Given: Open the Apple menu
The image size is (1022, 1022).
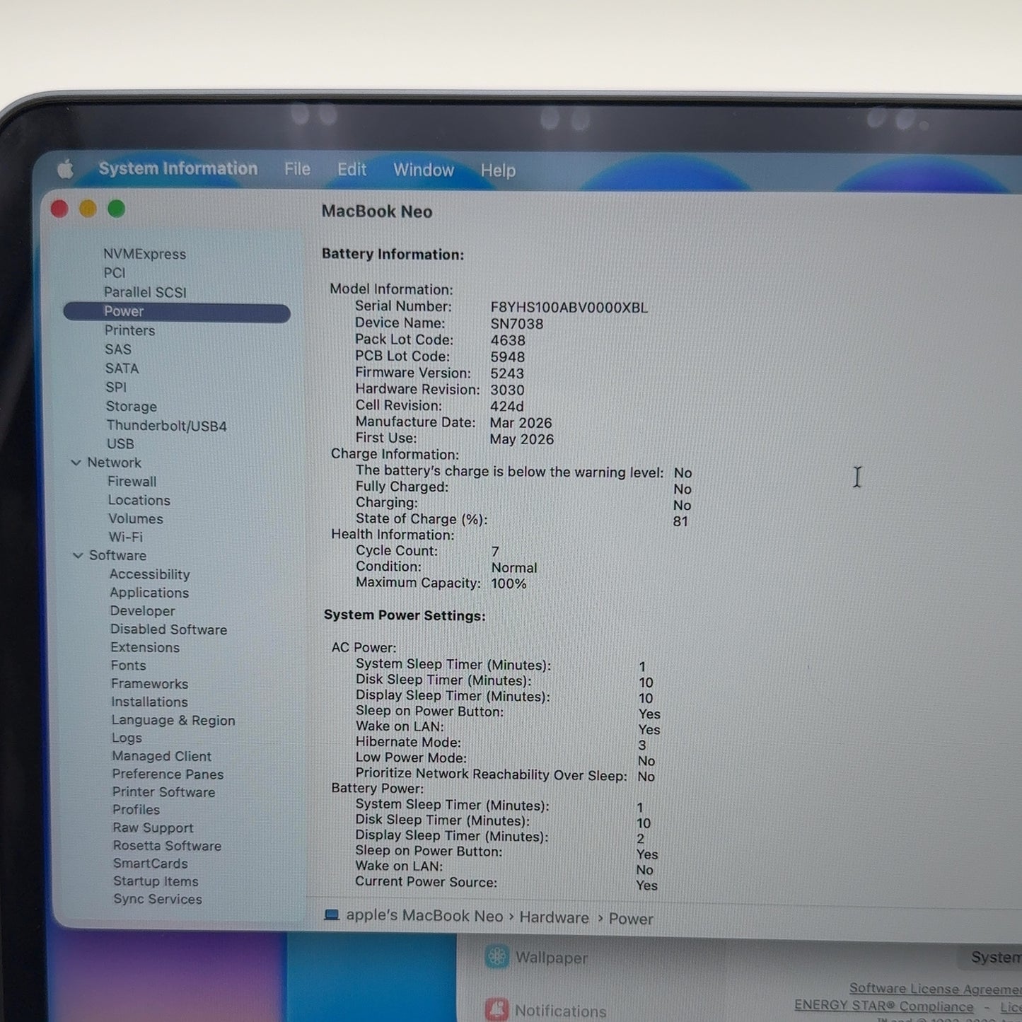Looking at the screenshot, I should 65,169.
